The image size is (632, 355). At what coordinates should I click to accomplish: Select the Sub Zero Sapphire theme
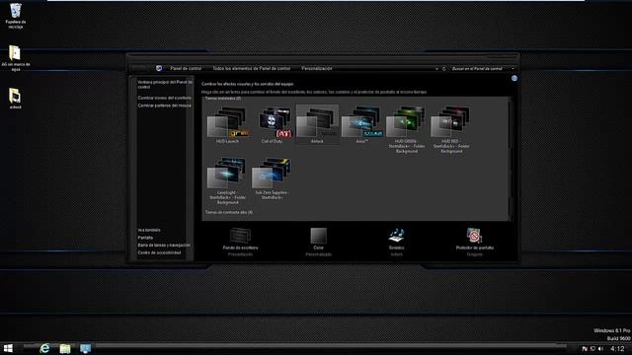click(x=272, y=178)
